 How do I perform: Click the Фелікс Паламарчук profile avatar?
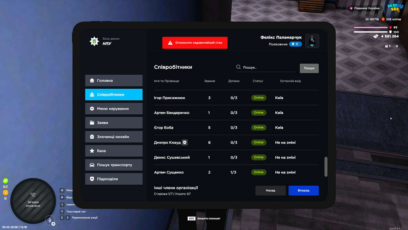[x=312, y=41]
